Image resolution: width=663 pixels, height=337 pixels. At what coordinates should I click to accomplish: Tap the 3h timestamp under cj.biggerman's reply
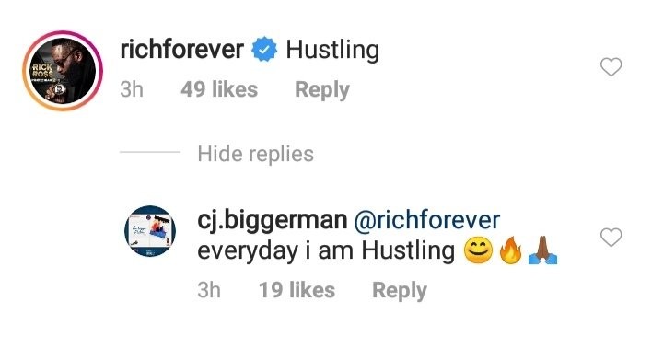coord(209,290)
